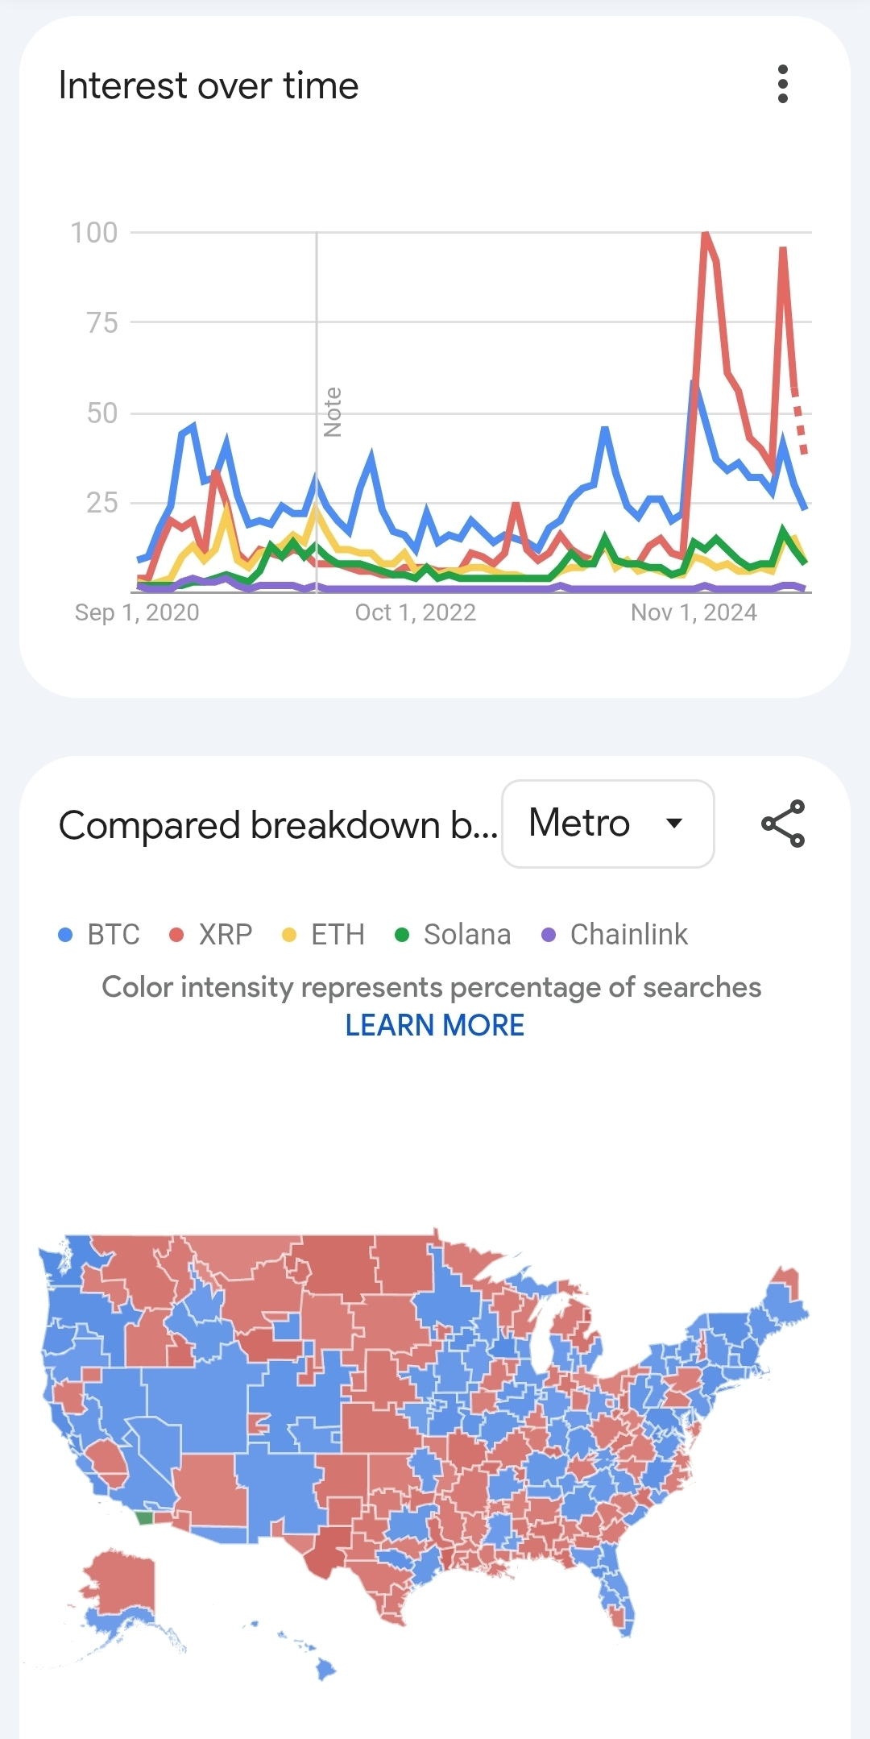Click the blue BTC legend dot
This screenshot has width=870, height=1739.
66,935
